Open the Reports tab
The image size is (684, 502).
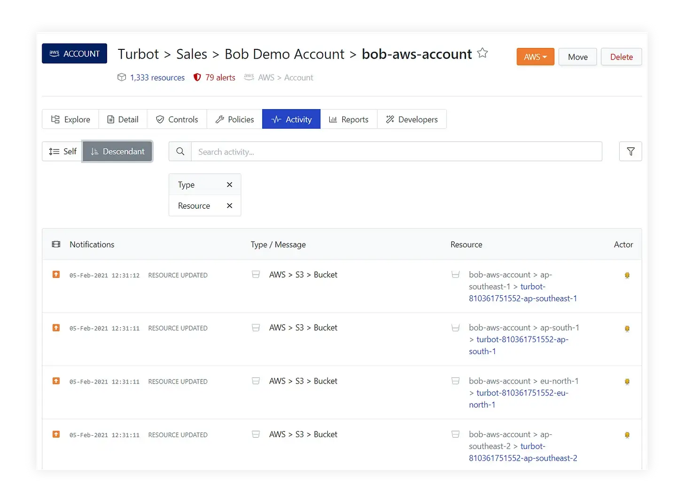(349, 119)
